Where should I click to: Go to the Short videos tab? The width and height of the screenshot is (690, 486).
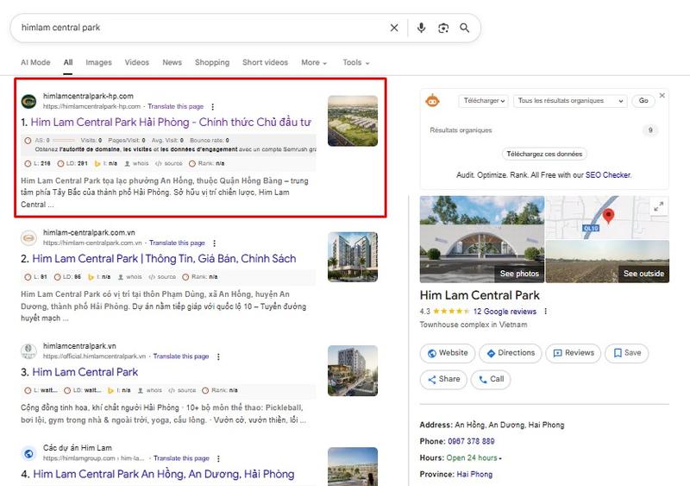pos(265,62)
